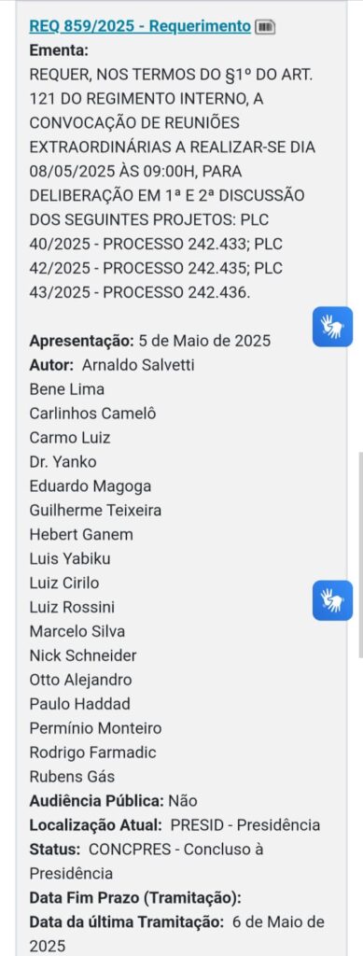Click the Ementa label

click(59, 50)
